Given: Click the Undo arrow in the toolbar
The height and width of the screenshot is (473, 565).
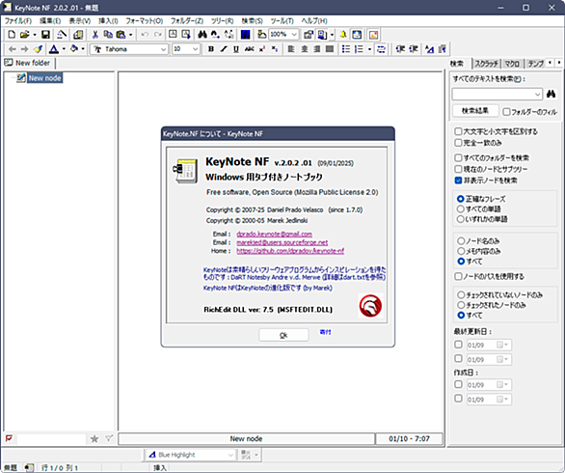Looking at the screenshot, I should 145,35.
